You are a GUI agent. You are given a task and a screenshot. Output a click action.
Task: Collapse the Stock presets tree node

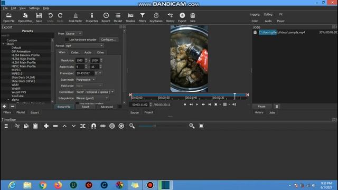[4, 44]
